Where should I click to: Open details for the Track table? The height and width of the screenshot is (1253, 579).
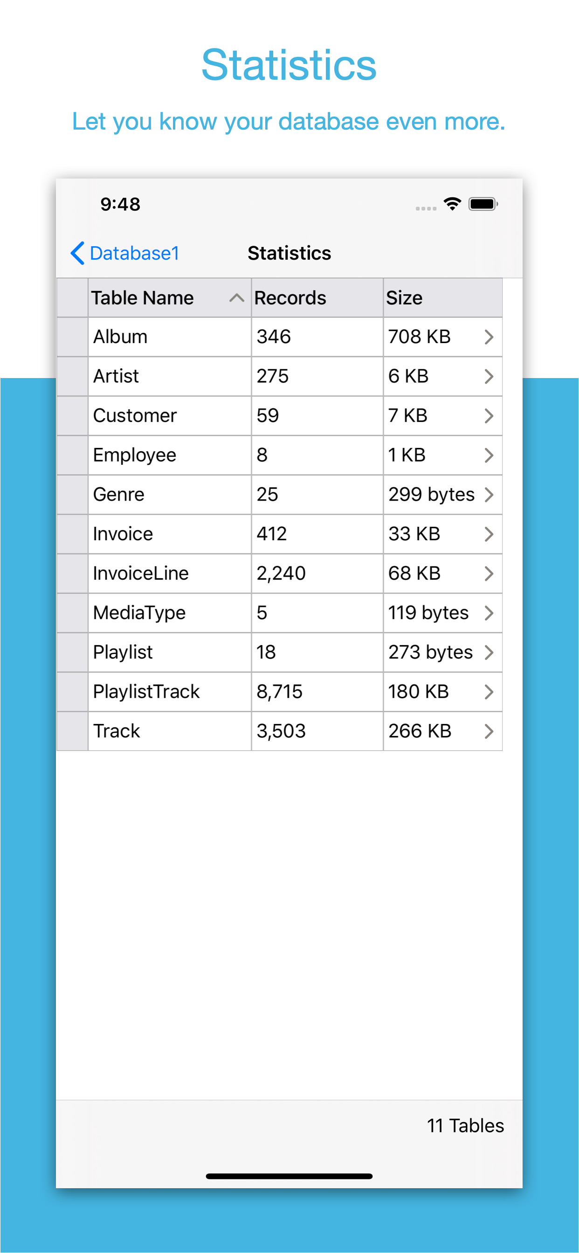(x=489, y=730)
